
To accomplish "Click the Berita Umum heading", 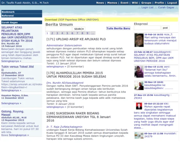I will (59, 24).
